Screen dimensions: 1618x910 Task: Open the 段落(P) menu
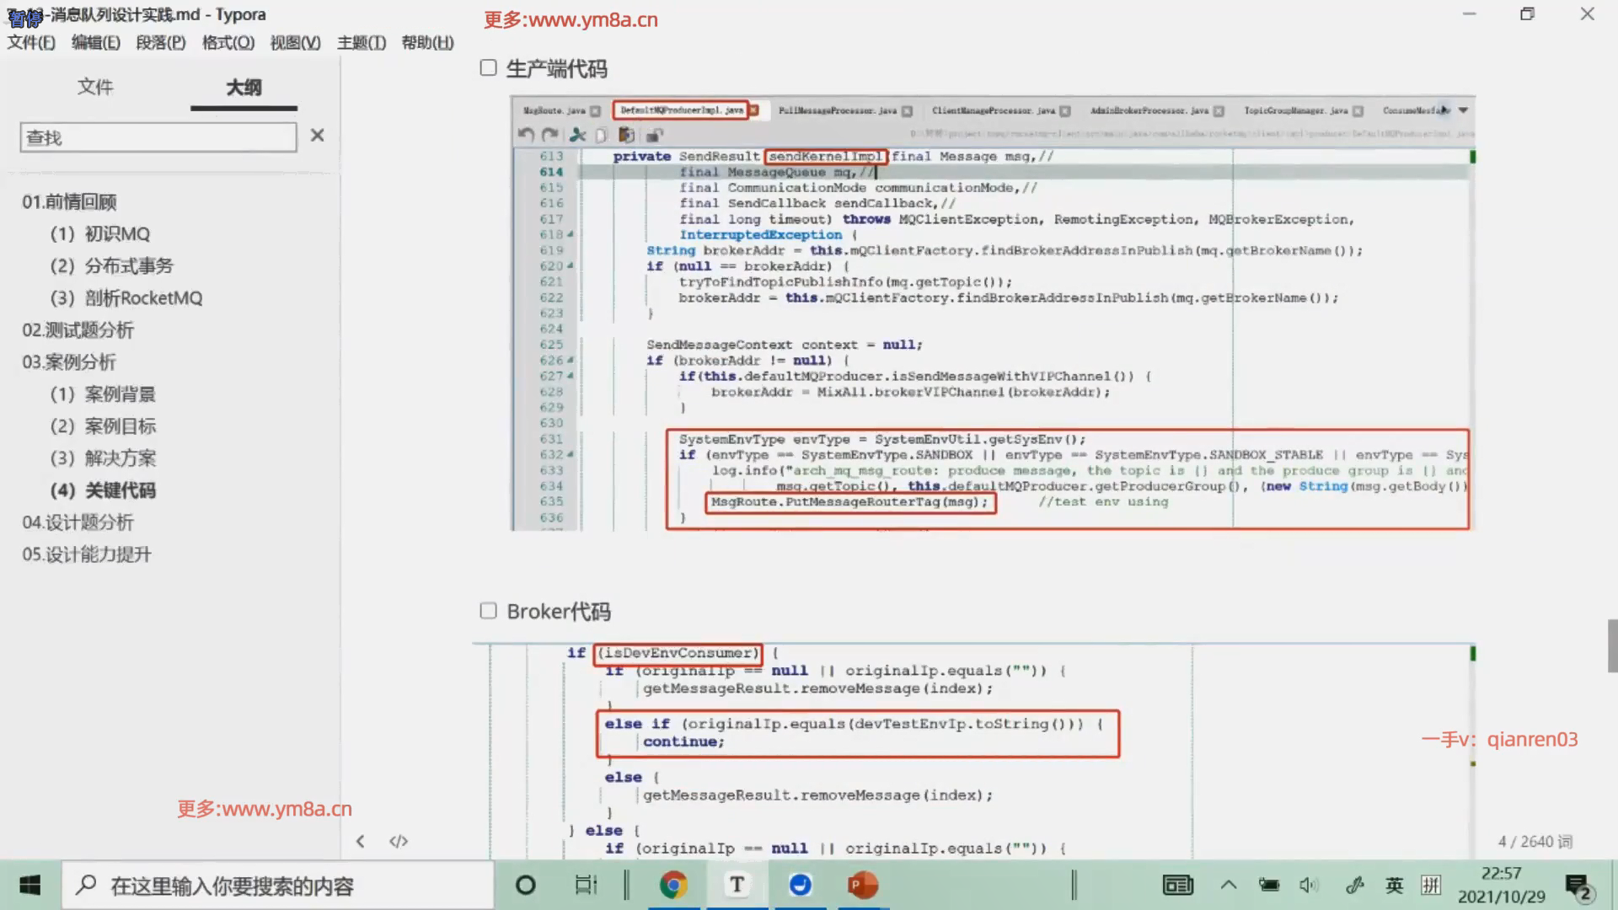pos(161,42)
